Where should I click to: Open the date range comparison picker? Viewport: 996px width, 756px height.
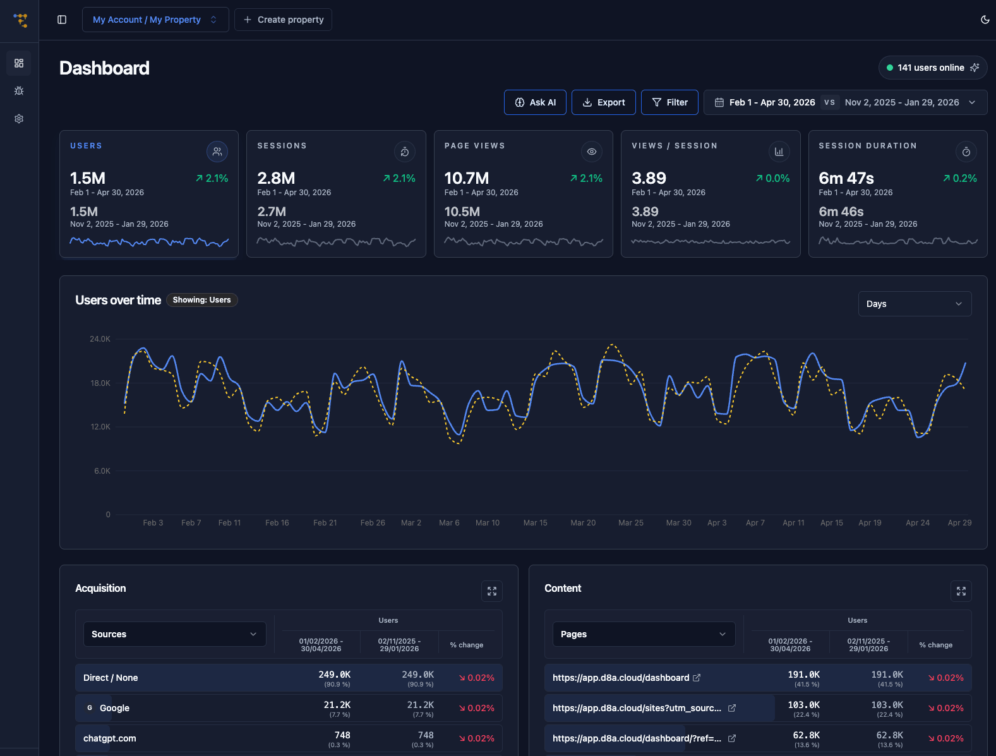845,102
